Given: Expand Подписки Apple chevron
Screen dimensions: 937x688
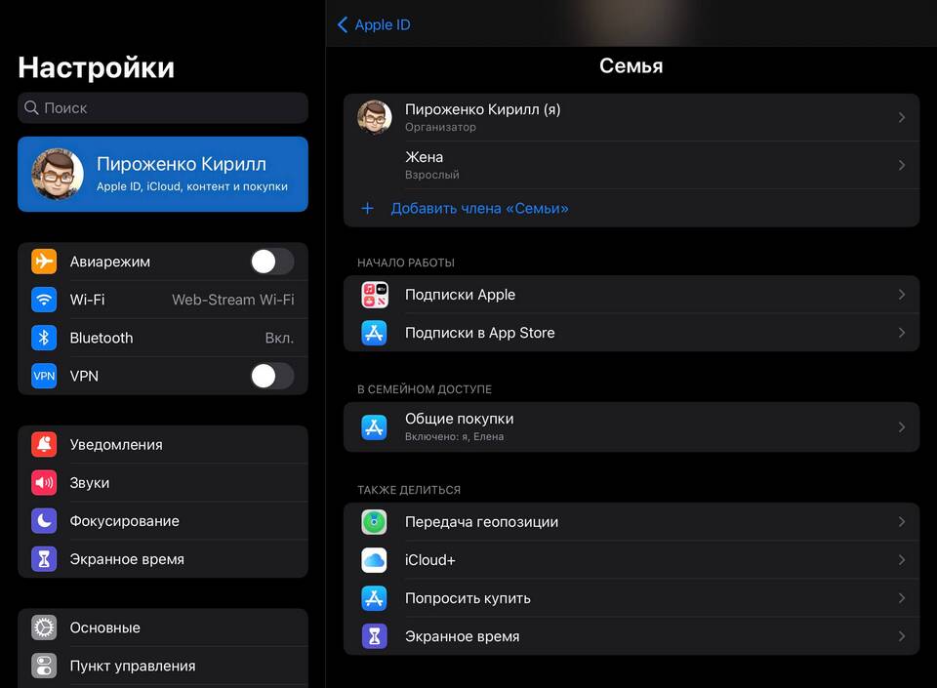Looking at the screenshot, I should 902,295.
